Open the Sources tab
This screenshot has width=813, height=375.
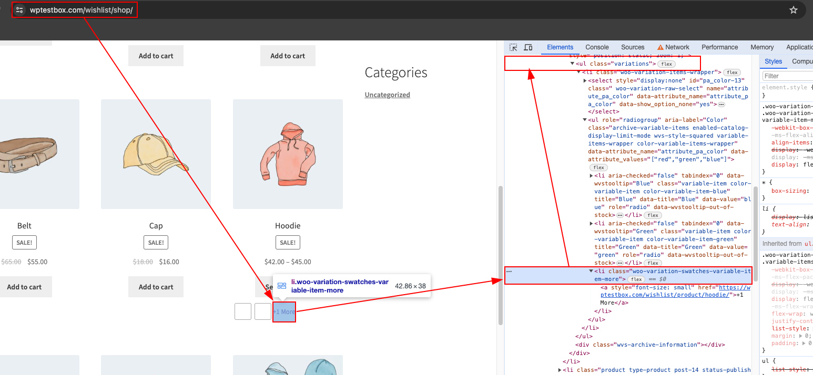pyautogui.click(x=633, y=47)
